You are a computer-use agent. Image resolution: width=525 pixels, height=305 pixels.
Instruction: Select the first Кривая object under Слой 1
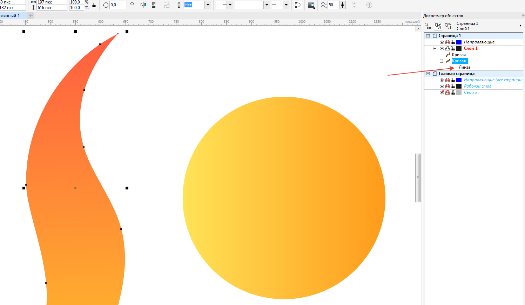tap(459, 55)
